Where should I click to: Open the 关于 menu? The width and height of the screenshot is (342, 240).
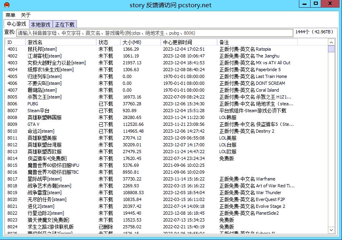(26, 15)
